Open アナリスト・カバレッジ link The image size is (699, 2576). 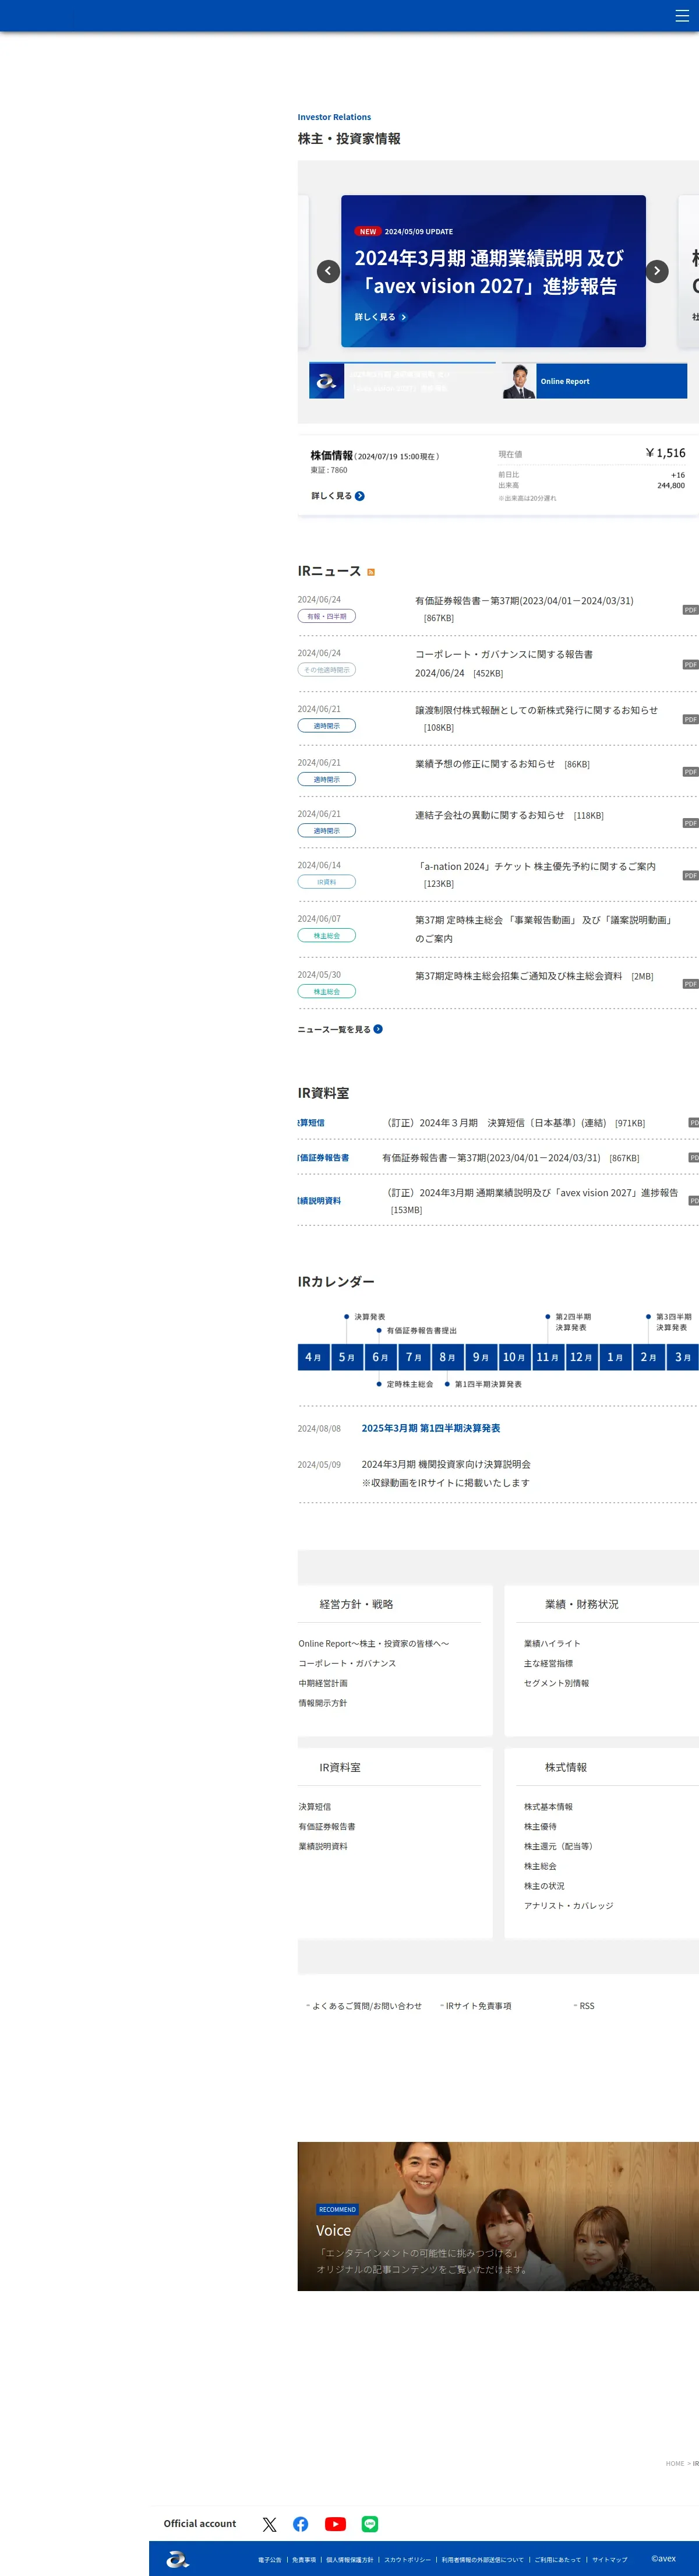(x=569, y=1906)
